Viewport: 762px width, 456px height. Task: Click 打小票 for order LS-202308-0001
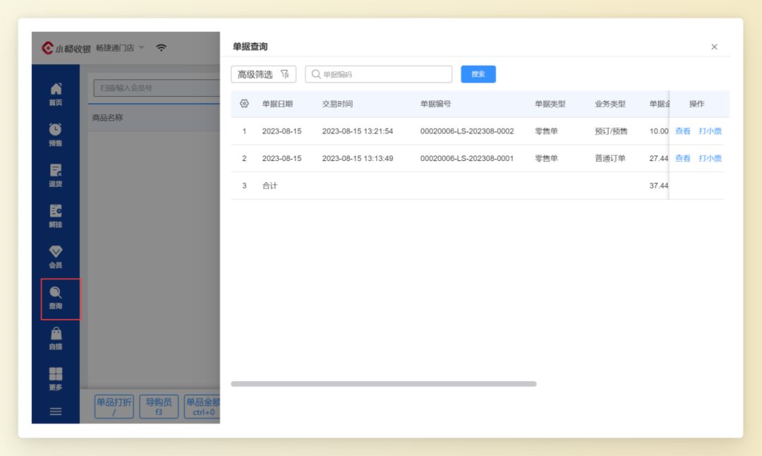pyautogui.click(x=710, y=159)
